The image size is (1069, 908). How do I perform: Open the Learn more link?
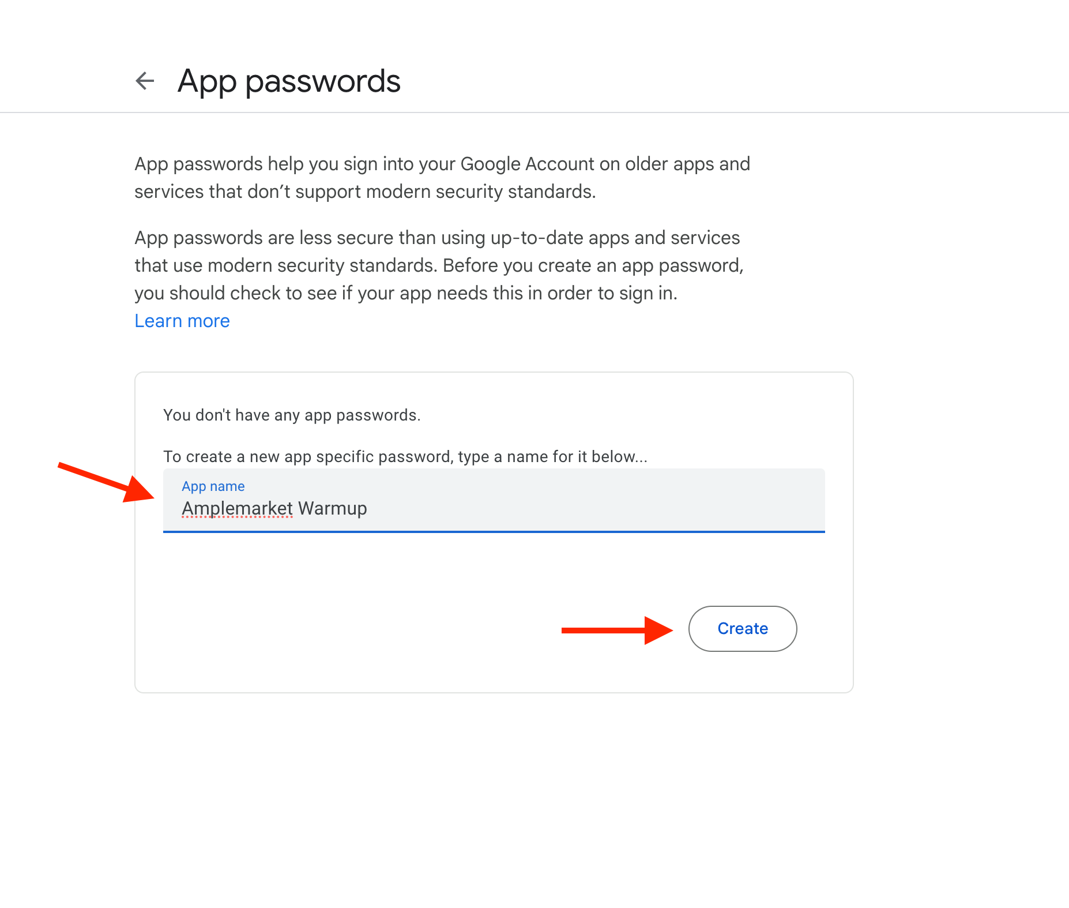[x=182, y=321]
